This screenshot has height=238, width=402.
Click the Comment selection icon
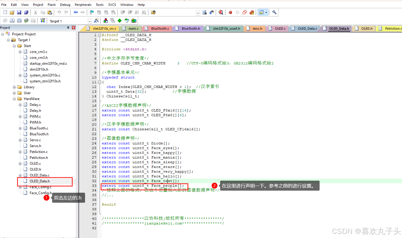(137, 12)
